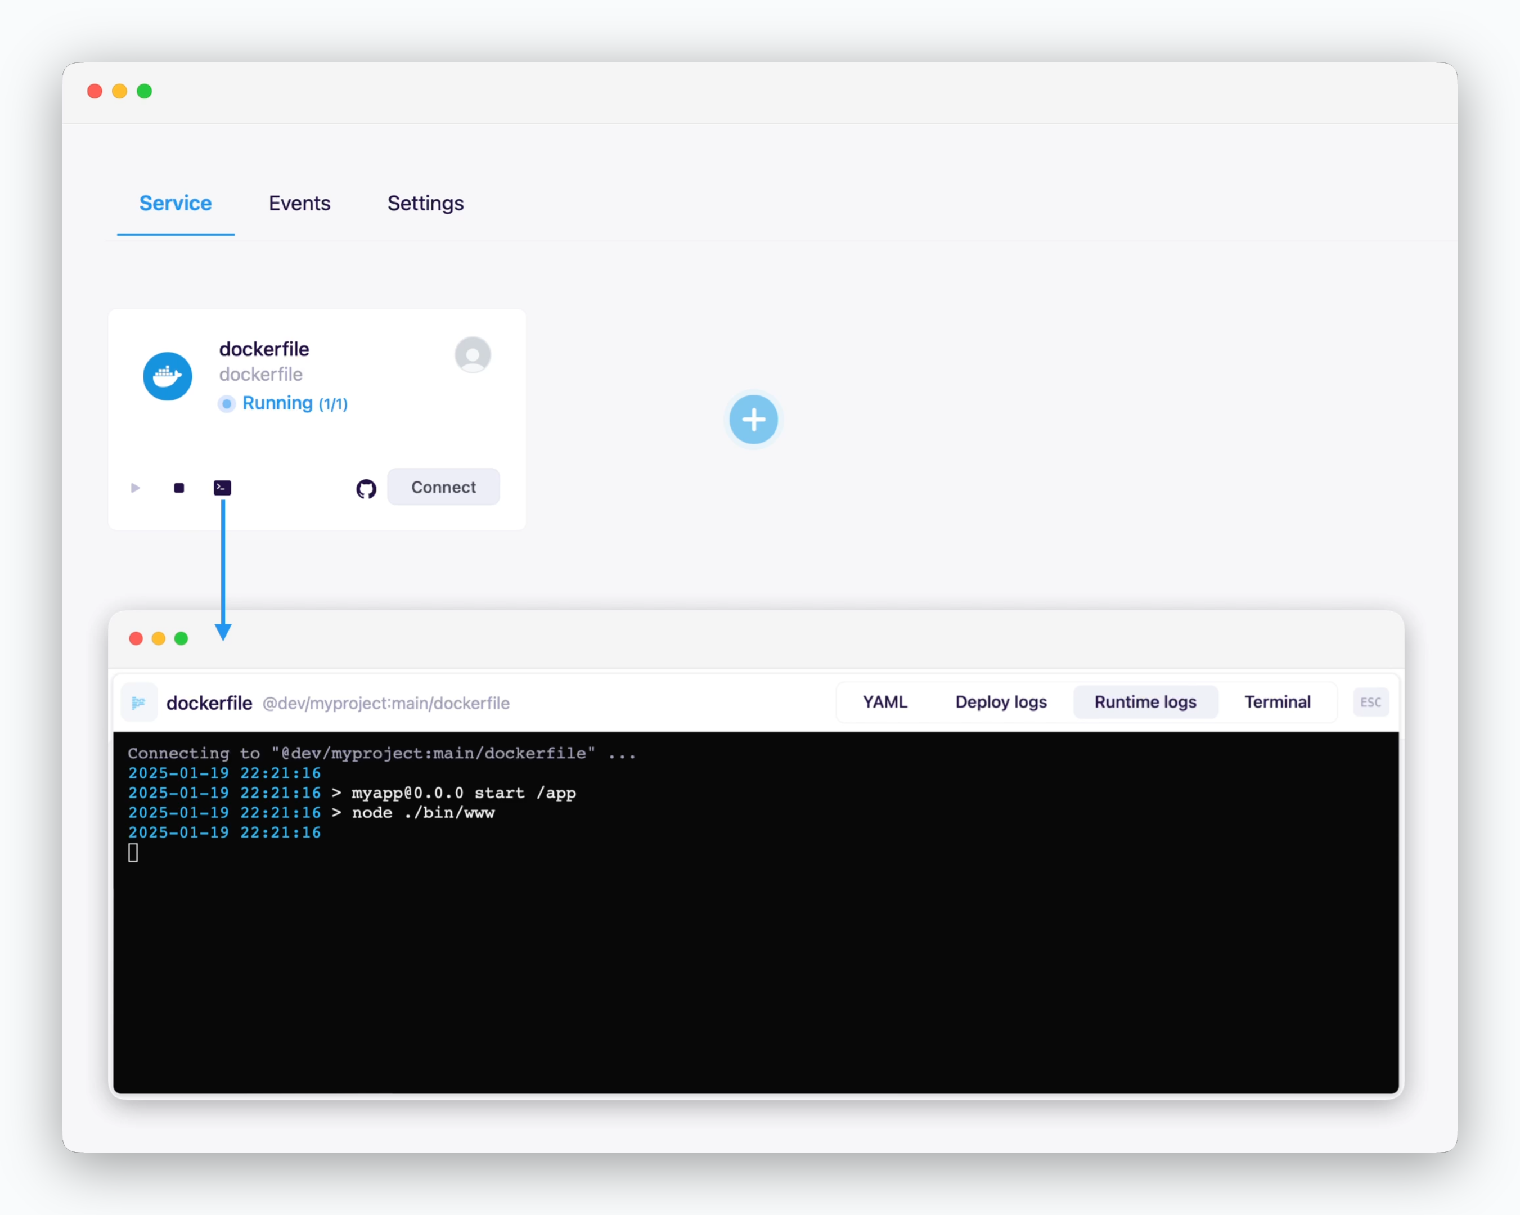Click the Running (1/1) status text
1520x1215 pixels.
295,403
